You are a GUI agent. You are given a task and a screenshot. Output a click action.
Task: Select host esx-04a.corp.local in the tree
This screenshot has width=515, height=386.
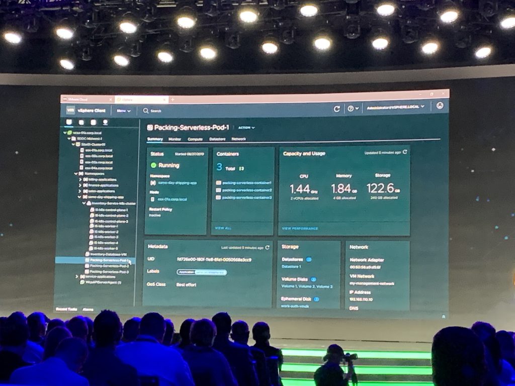point(97,168)
